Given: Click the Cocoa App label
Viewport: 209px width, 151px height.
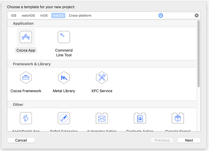Looking at the screenshot, I should [26, 50].
